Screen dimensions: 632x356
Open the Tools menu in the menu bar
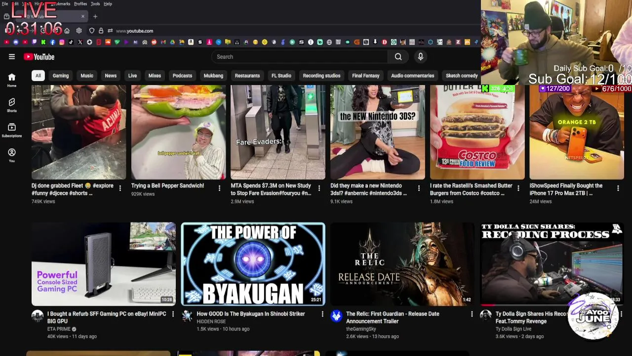tap(95, 4)
